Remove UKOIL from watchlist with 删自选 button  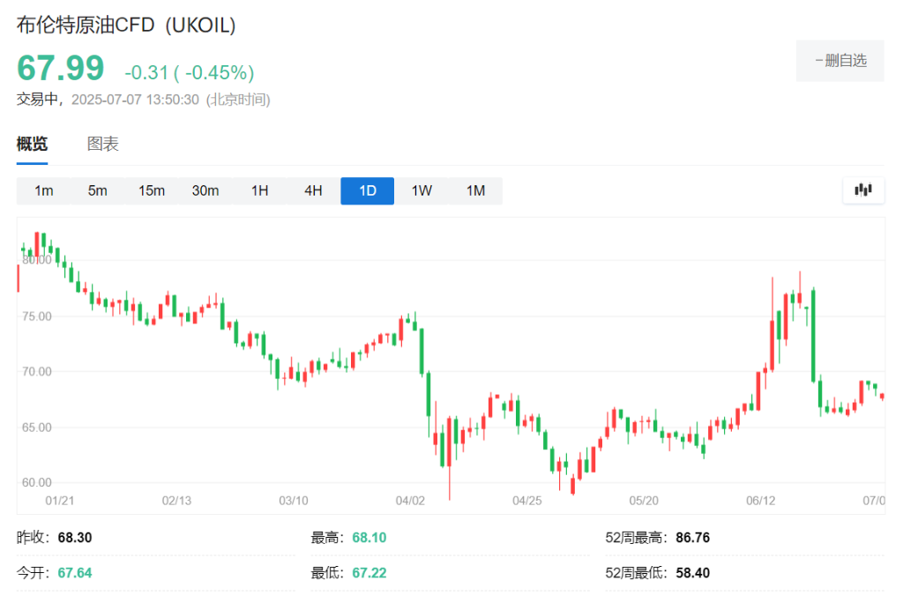[x=840, y=61]
